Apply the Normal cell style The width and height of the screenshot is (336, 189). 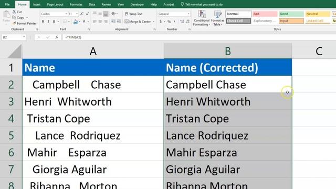[238, 14]
